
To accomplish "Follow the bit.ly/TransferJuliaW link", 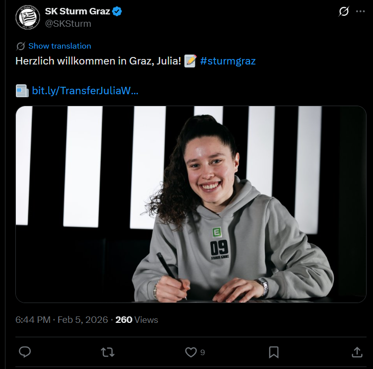I will 85,91.
